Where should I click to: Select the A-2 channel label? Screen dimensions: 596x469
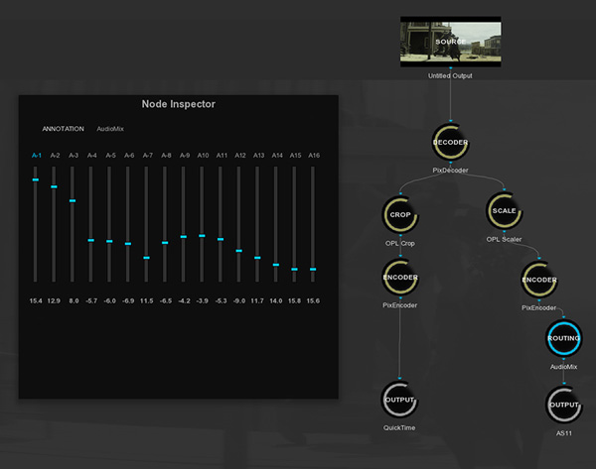click(55, 156)
